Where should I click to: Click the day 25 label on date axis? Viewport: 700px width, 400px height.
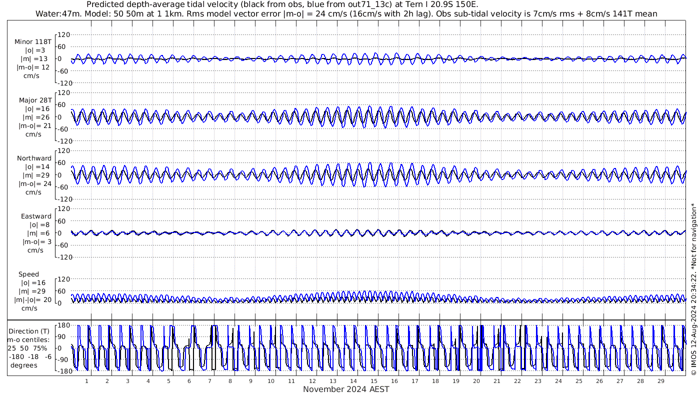tap(578, 381)
